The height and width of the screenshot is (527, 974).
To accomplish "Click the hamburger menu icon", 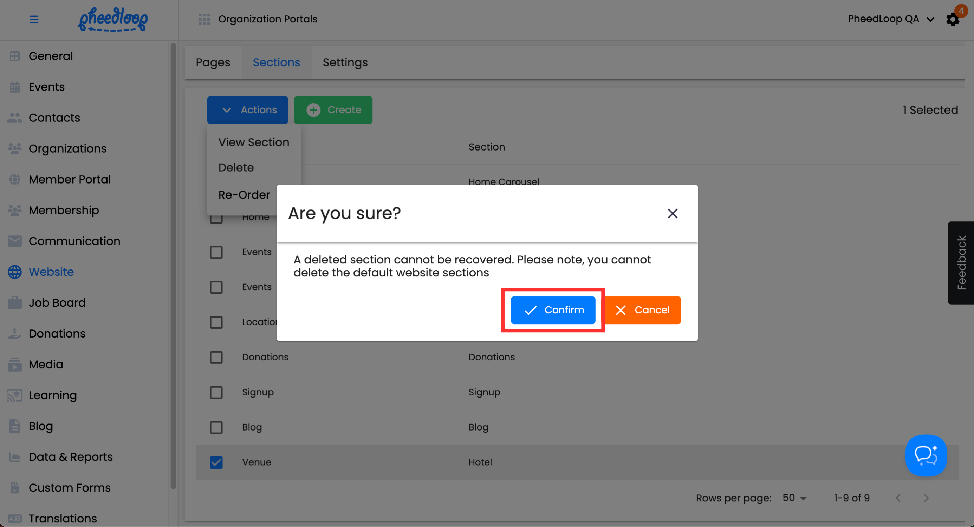I will [34, 19].
